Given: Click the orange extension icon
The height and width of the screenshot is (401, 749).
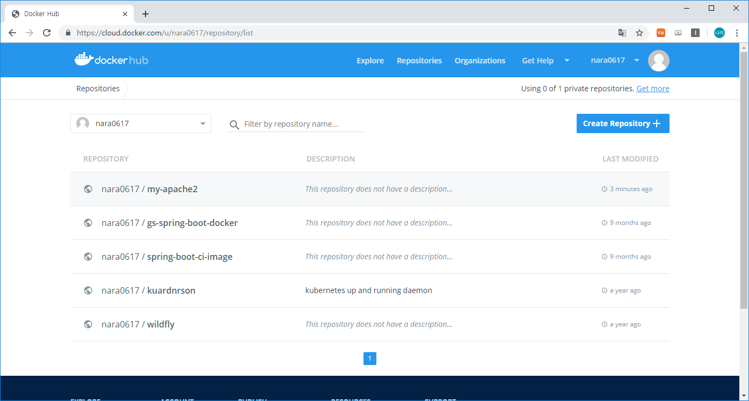Looking at the screenshot, I should coord(661,33).
